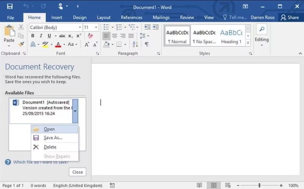The image size is (304, 189).
Task: Center align the paragraph text
Action: tap(115, 36)
